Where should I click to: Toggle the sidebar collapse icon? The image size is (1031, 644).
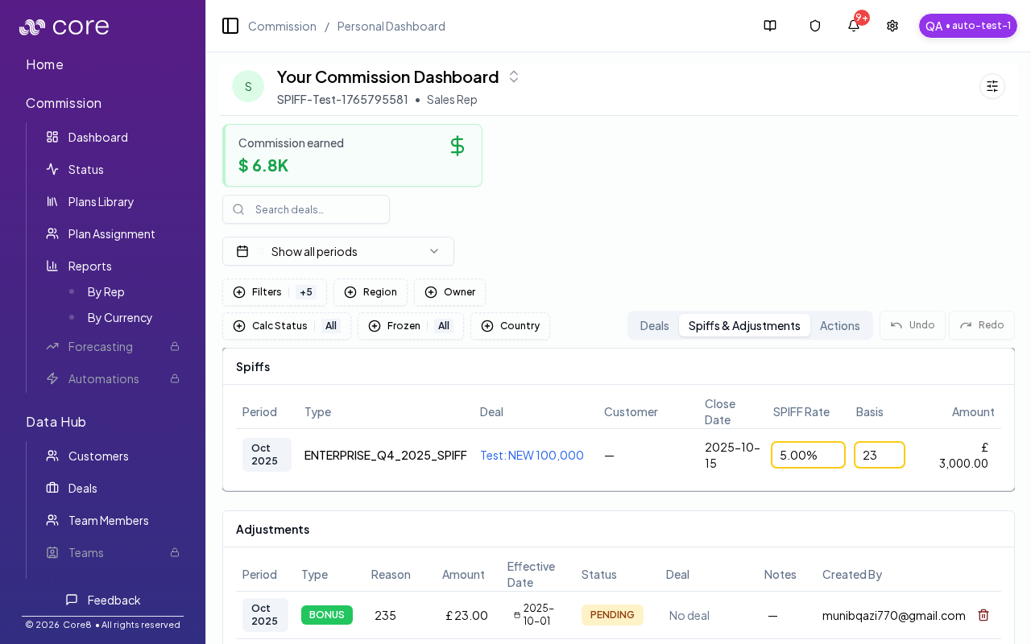pos(230,26)
